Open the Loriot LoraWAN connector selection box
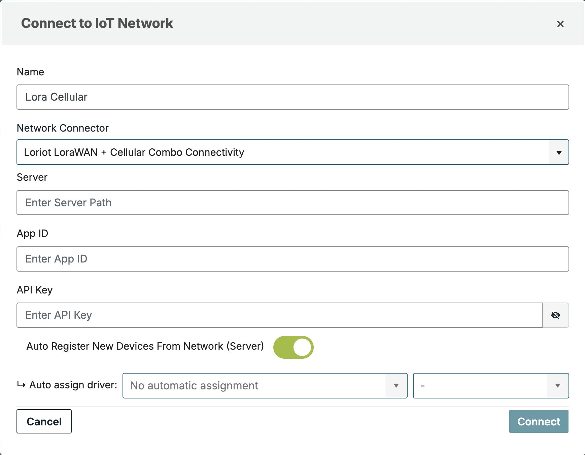 (283, 152)
